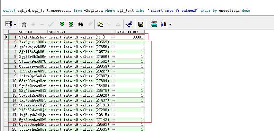Click the EXECUTIONS column header
This screenshot has height=131, width=274.
(x=130, y=32)
